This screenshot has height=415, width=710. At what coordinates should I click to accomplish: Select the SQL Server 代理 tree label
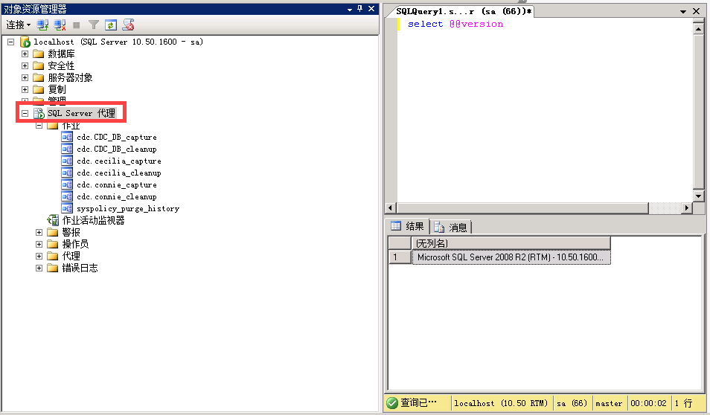click(x=82, y=113)
